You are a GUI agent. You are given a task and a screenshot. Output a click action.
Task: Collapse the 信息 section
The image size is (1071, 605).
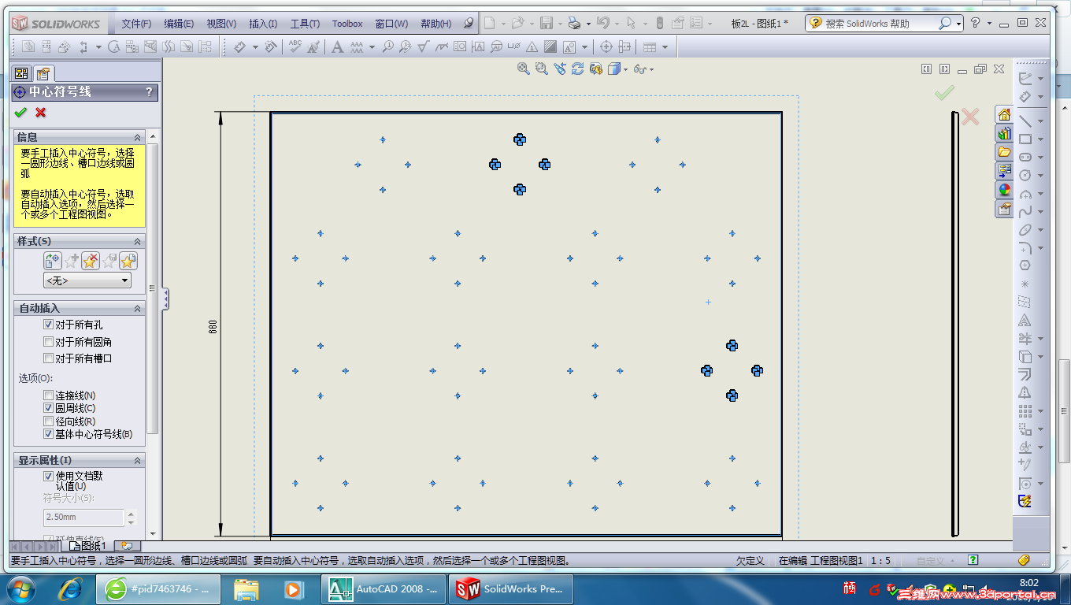(137, 137)
